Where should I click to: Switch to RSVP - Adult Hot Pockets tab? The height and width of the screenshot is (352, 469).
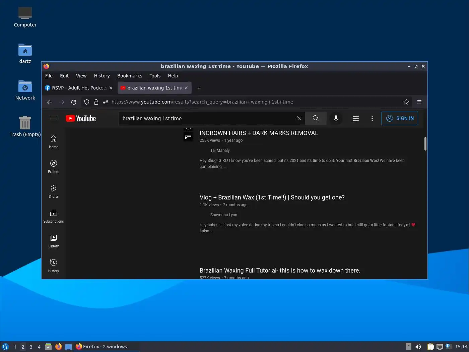point(79,88)
